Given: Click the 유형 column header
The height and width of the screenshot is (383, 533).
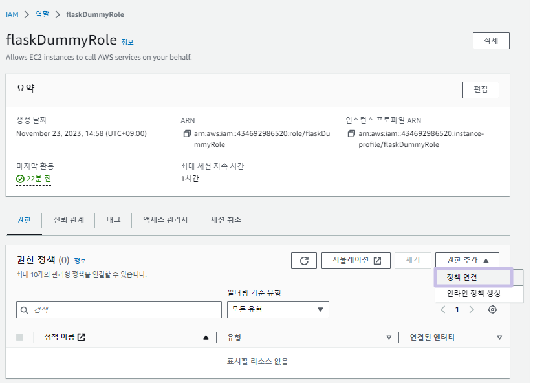Looking at the screenshot, I should tap(234, 338).
